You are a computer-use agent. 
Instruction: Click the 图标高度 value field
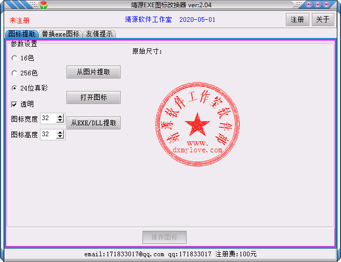[x=48, y=134]
